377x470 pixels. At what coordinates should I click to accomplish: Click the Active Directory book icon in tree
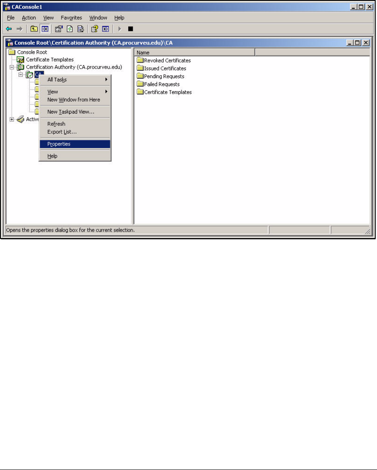[21, 119]
